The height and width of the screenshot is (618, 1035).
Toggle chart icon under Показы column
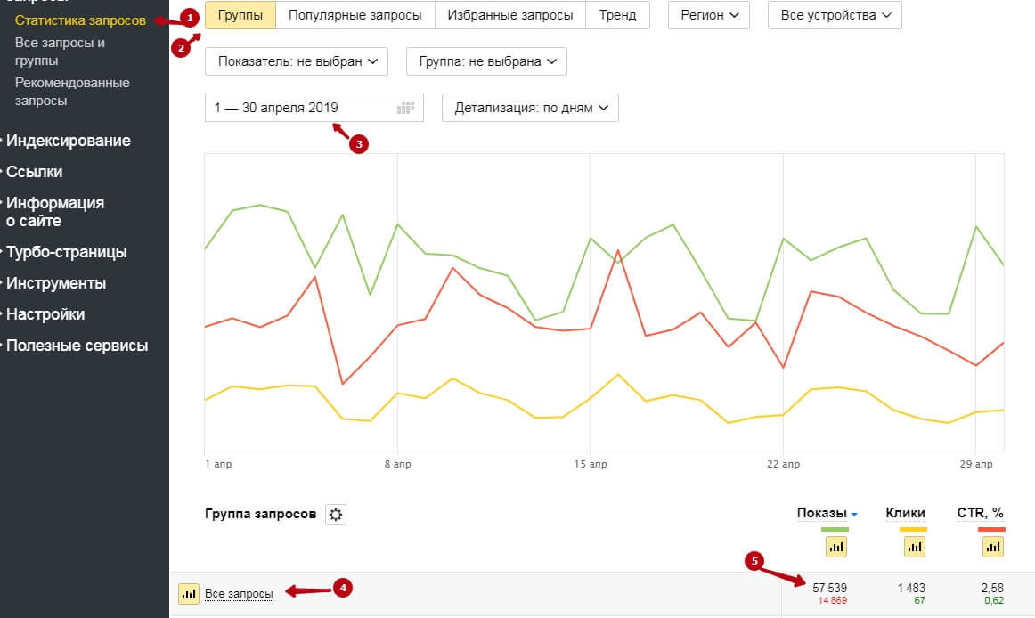(x=836, y=547)
